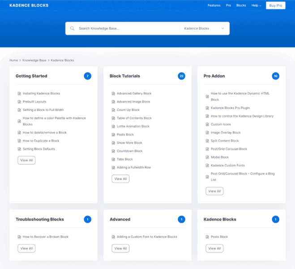Image resolution: width=295 pixels, height=269 pixels.
Task: Open Advanced category heading
Action: [120, 219]
